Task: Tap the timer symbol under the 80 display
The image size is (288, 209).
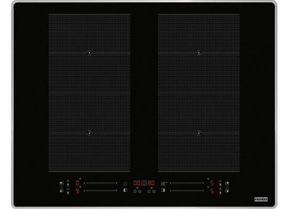Action: [151, 188]
